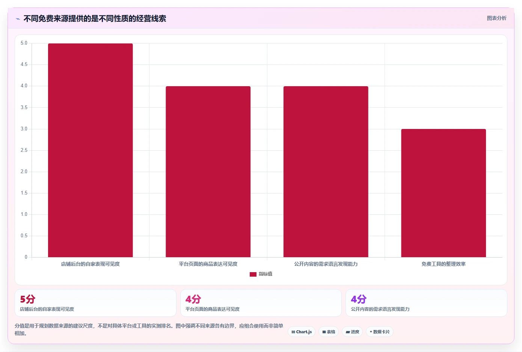Viewport: 522px width, 352px height.
Task: Click x-axis label 店铺后台的自家表现可见度
Action: (x=90, y=264)
